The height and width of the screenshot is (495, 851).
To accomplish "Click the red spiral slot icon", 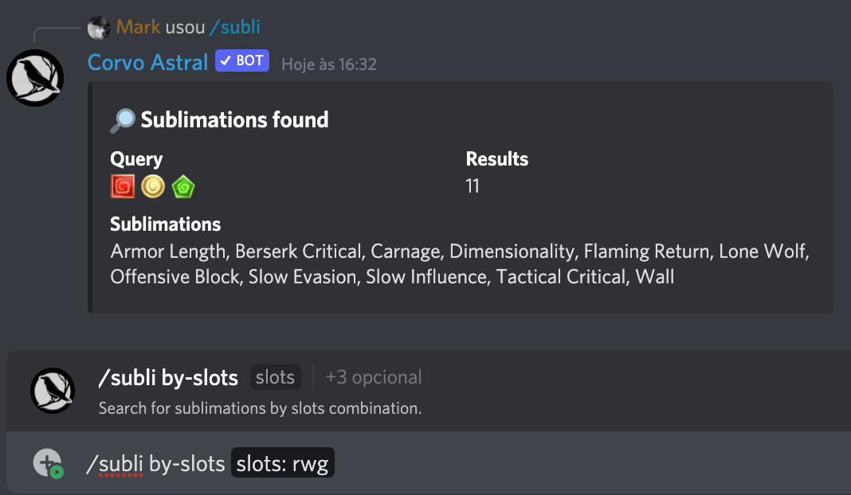I will (123, 187).
